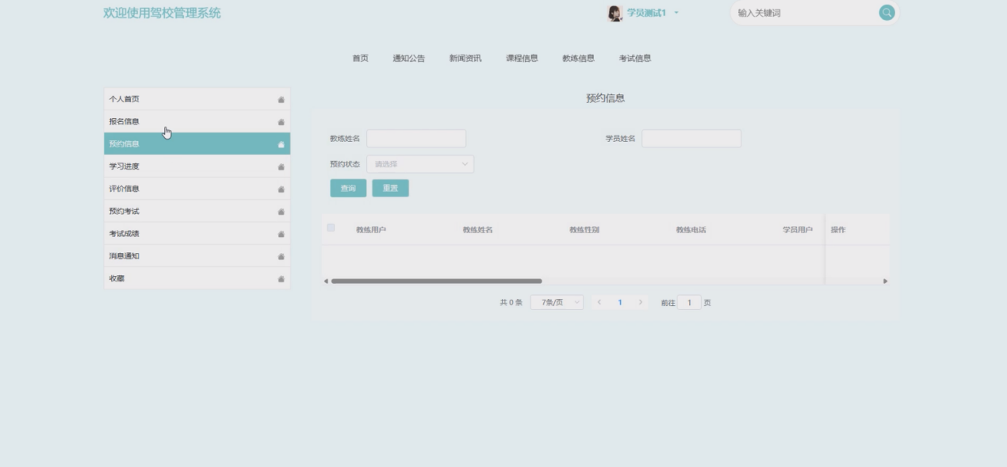Click the icon on the 个人首页 row
This screenshot has height=467, width=1007.
[281, 99]
